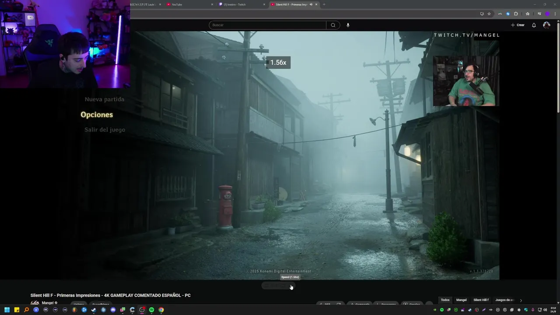Bookmark this page with the star icon
This screenshot has height=315, width=560.
[489, 14]
